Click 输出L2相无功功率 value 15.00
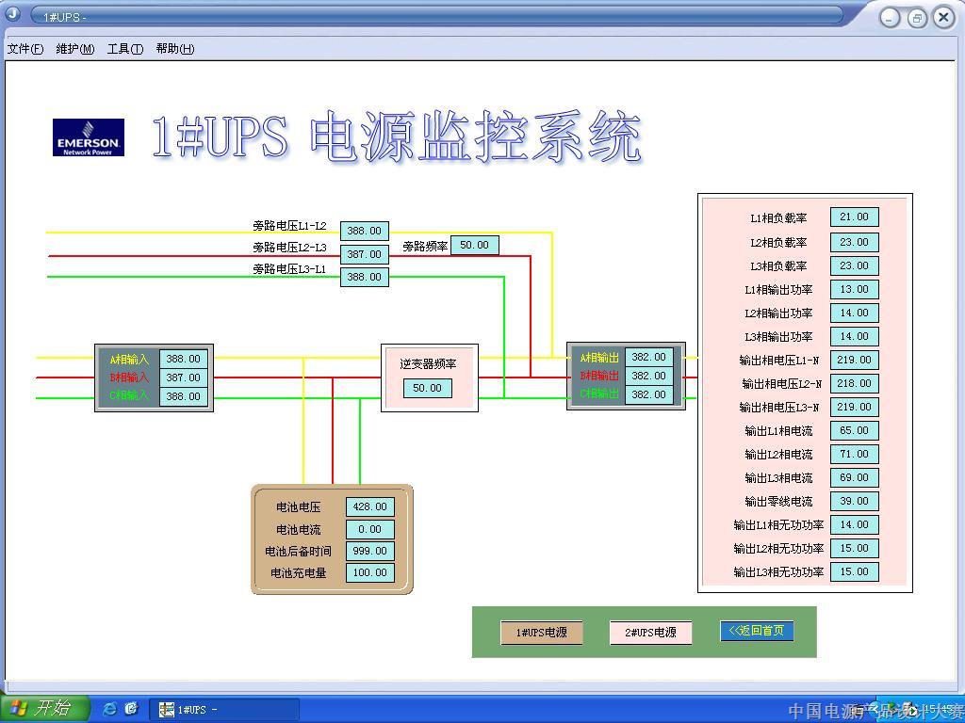The width and height of the screenshot is (965, 723). point(854,549)
